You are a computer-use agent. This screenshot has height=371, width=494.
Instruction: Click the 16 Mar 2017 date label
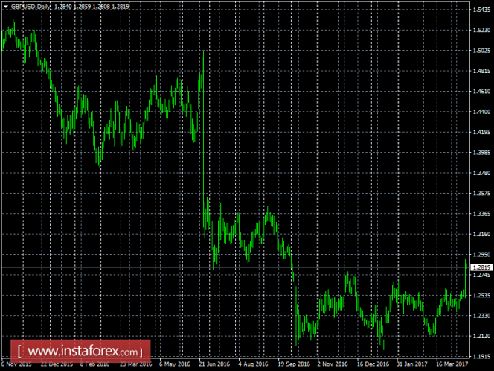[452, 364]
